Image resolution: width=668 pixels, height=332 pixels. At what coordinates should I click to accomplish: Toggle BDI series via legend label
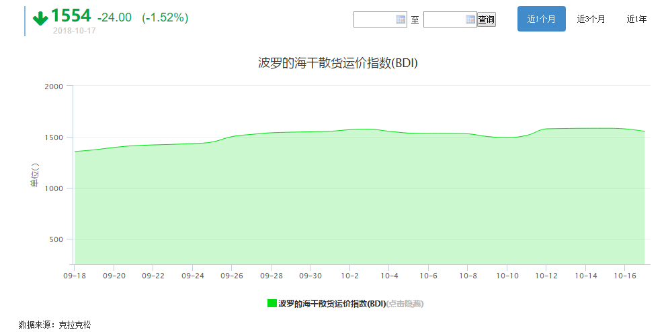click(x=332, y=304)
